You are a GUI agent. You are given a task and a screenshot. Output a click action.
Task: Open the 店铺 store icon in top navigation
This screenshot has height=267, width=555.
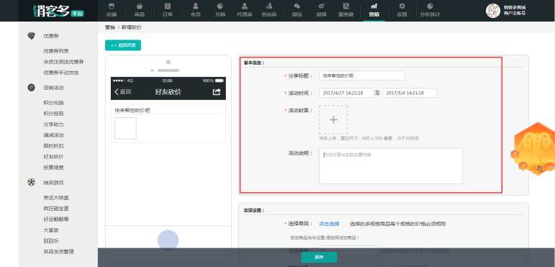coord(111,6)
